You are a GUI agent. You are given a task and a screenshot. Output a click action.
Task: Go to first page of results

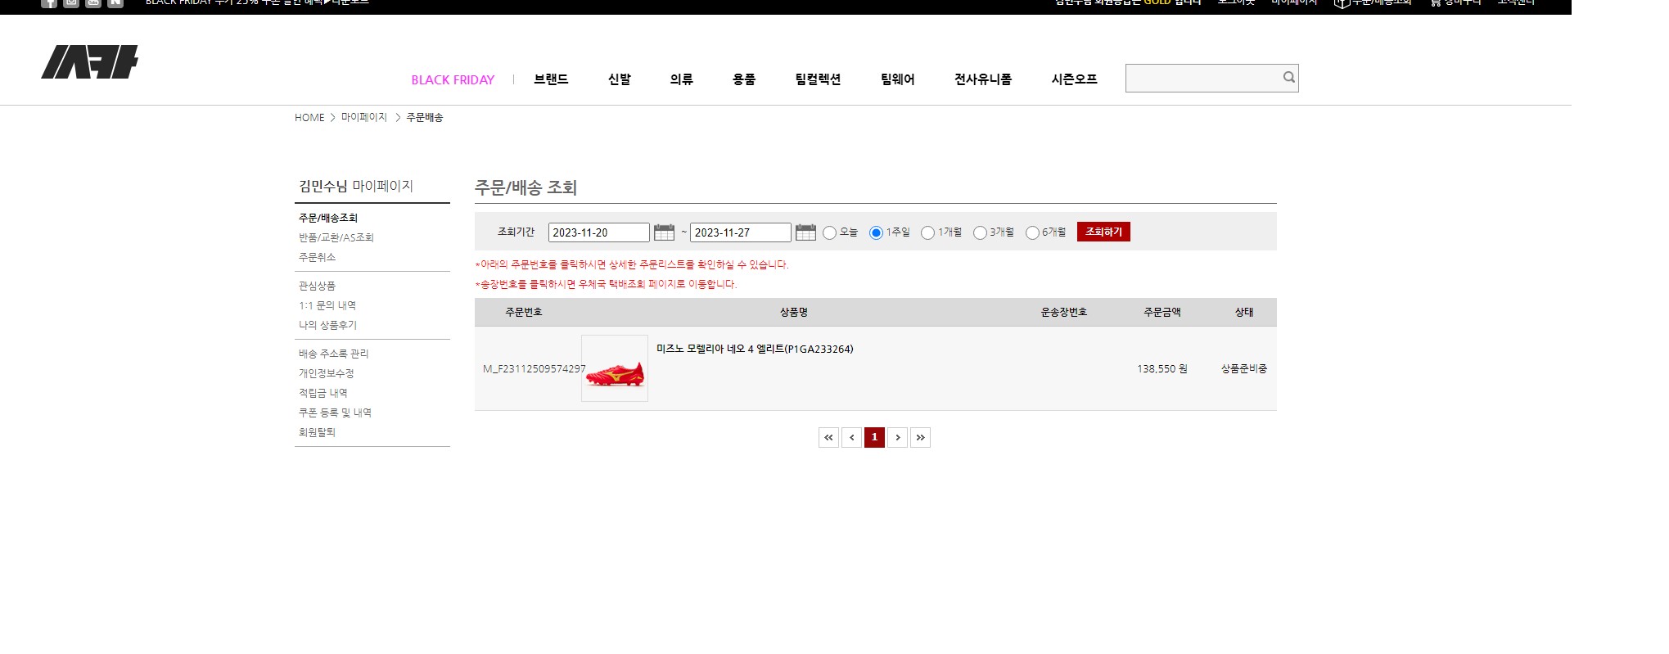point(828,437)
